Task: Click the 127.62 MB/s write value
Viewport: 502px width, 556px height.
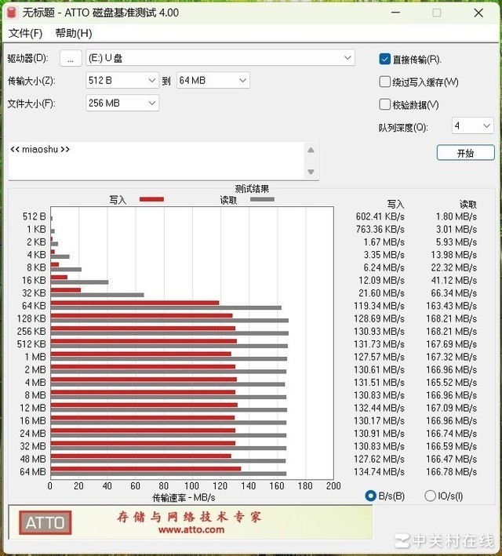Action: point(380,459)
